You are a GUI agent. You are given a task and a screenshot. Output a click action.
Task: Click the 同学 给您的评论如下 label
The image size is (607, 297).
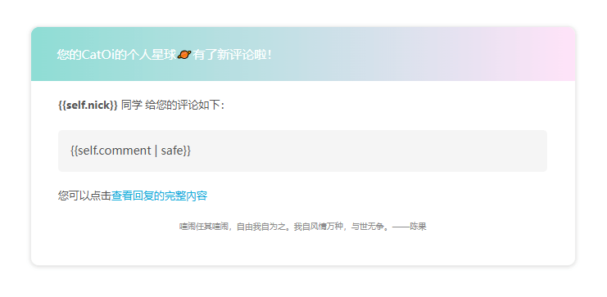click(173, 106)
